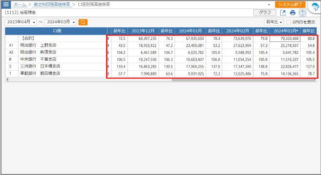The height and width of the screenshot is (175, 321).
Task: Open the help question mark icon
Action: [x=303, y=13]
